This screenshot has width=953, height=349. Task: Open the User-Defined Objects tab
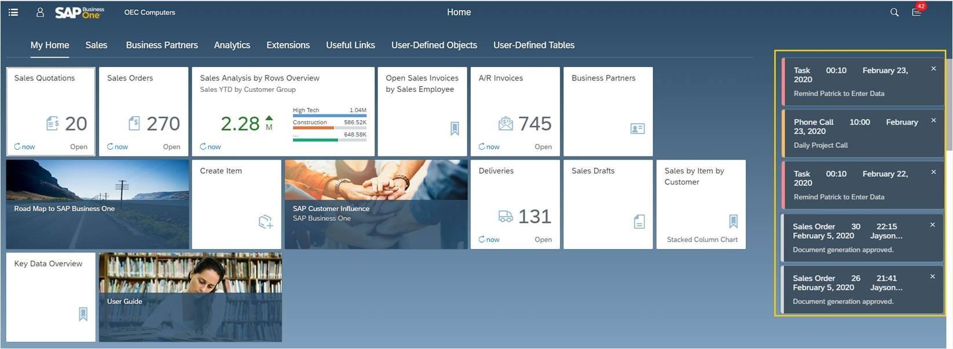pos(434,45)
